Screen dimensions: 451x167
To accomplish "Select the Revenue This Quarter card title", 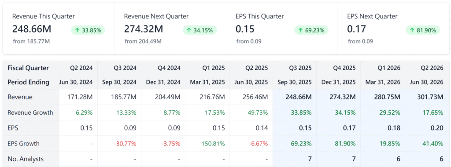I will coord(44,16).
